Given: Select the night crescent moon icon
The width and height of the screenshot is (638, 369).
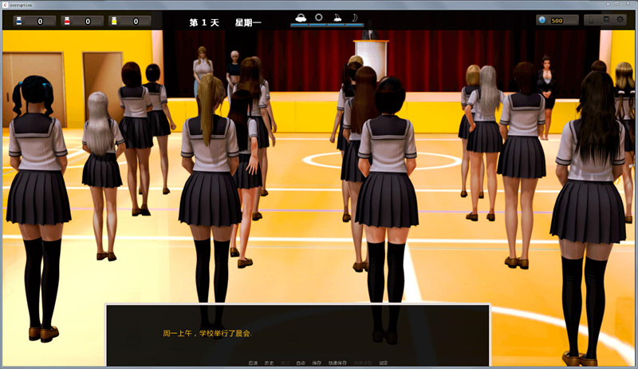Looking at the screenshot, I should pos(356,18).
